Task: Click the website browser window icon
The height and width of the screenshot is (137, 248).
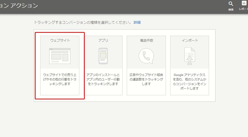Action: [60, 56]
